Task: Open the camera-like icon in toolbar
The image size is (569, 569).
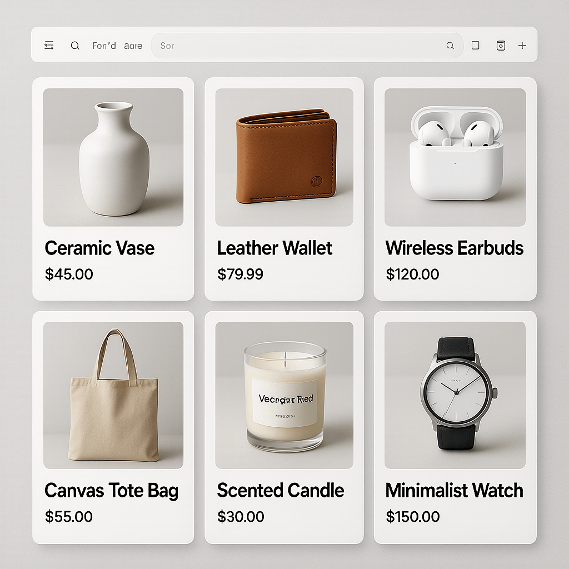Action: (x=501, y=46)
